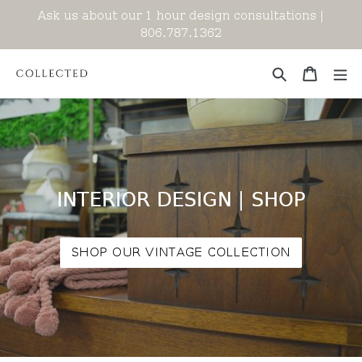Open the hamburger navigation menu
Image resolution: width=362 pixels, height=362 pixels.
point(340,75)
